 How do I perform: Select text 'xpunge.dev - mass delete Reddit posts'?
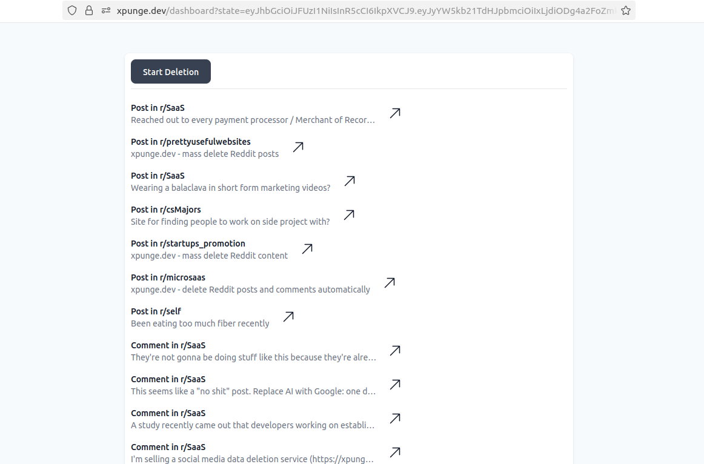point(205,154)
